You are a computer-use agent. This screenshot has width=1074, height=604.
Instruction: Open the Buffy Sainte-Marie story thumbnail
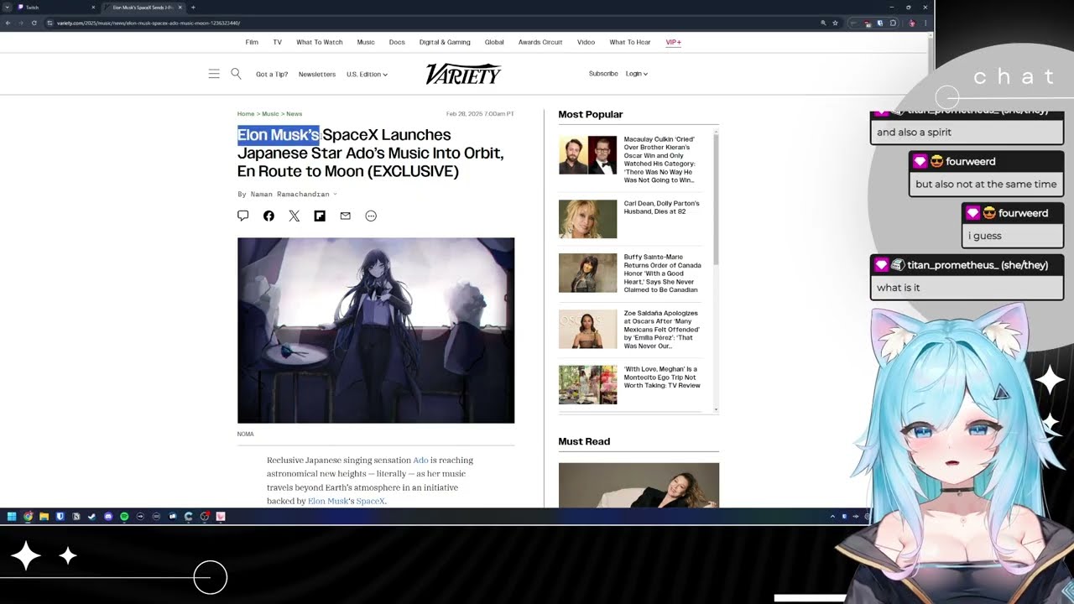coord(587,273)
